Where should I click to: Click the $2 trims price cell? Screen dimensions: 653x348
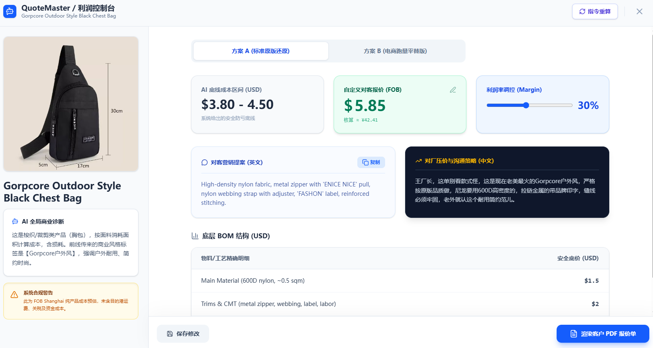595,304
